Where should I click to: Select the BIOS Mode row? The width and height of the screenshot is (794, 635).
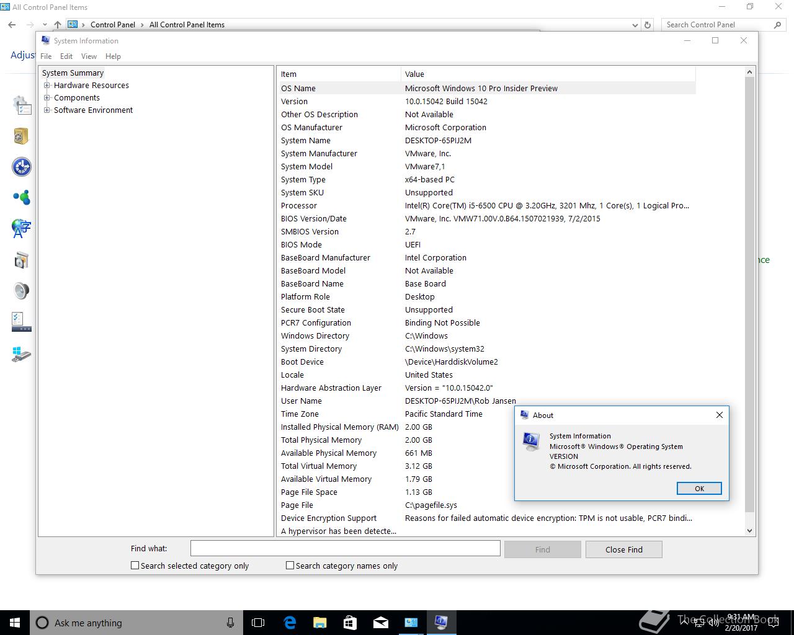(487, 245)
